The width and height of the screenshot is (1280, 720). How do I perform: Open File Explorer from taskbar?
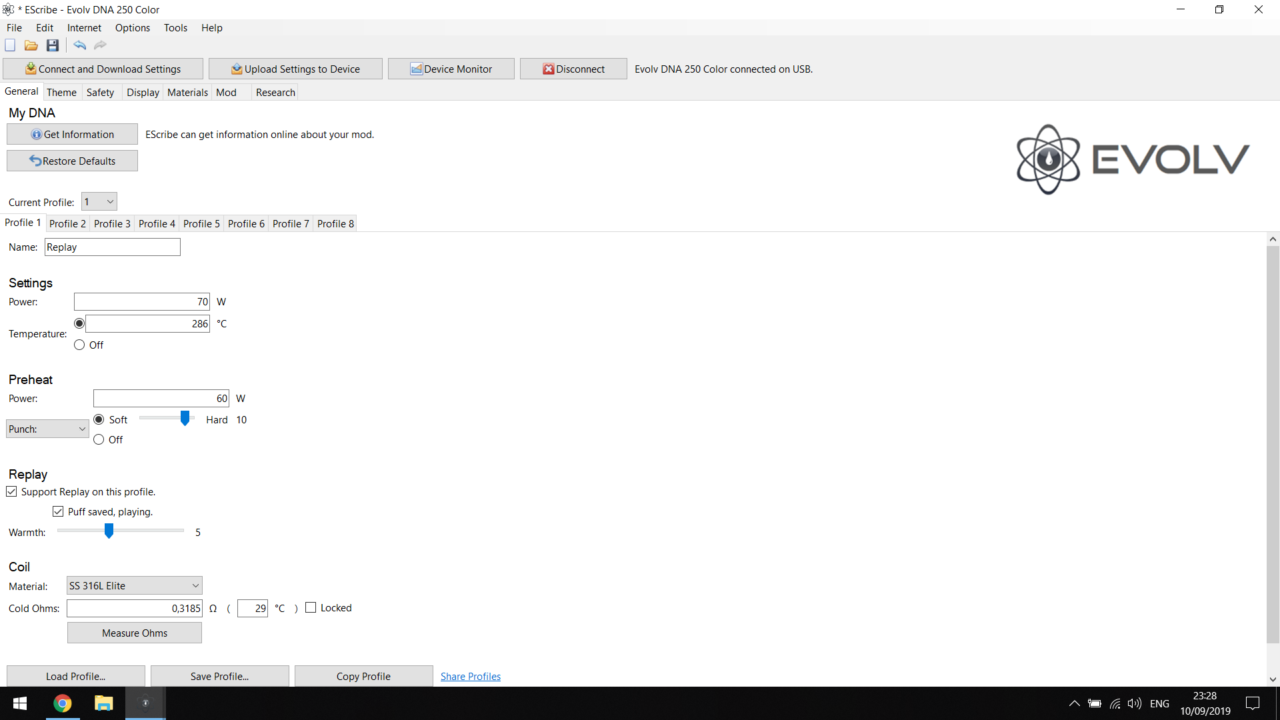104,703
